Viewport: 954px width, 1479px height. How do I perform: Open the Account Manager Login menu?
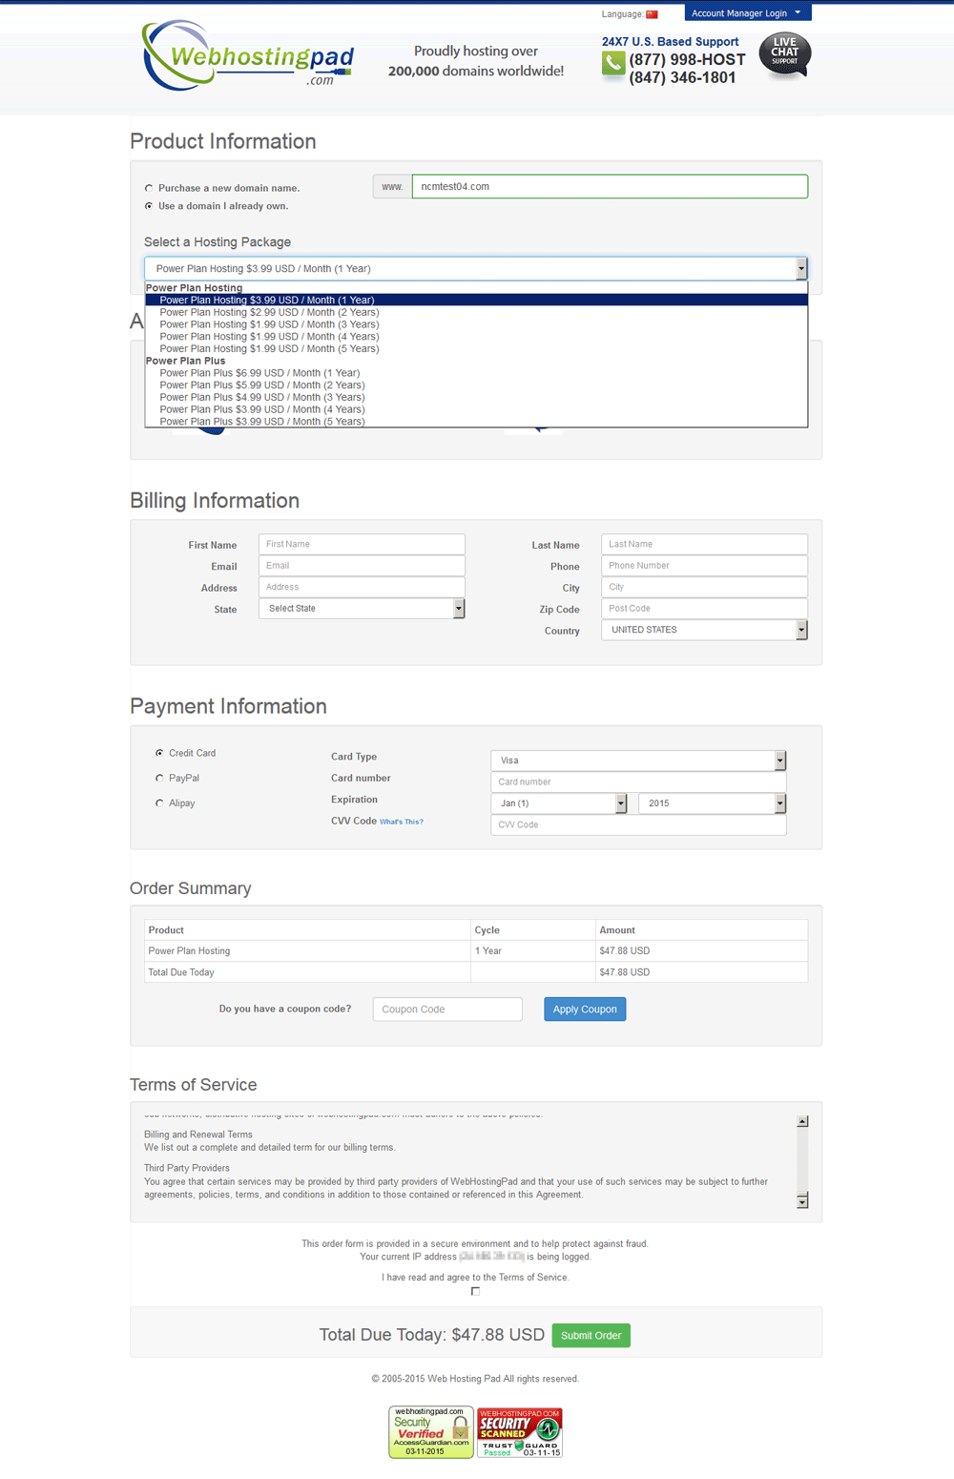click(x=747, y=13)
